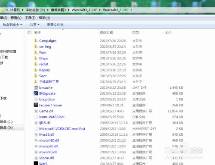Viewport: 215px width, 165px height.
Task: Open the 共享 dropdown menu
Action: [34, 25]
